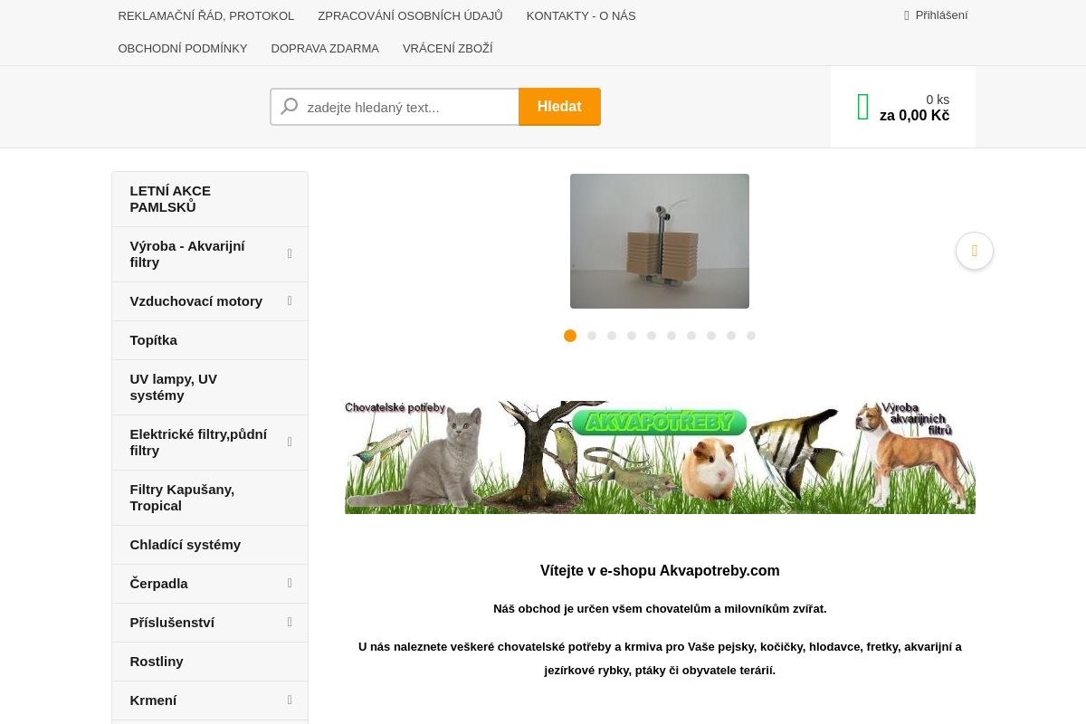Advance slider with the next arrow button
The image size is (1086, 724).
click(975, 251)
